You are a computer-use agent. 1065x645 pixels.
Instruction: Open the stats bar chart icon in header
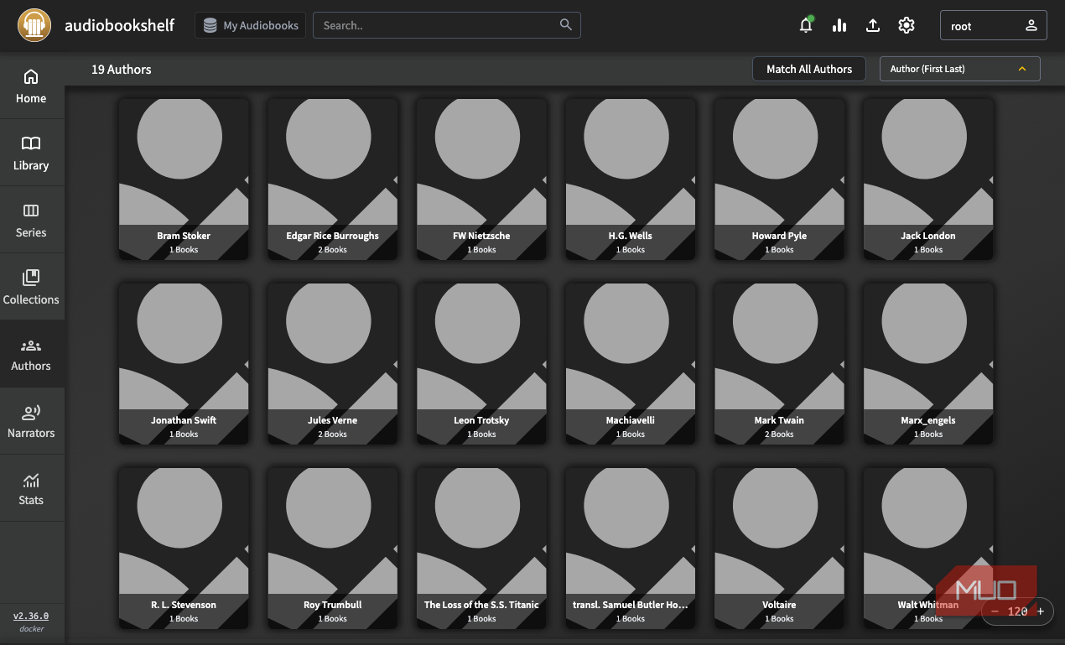[839, 25]
